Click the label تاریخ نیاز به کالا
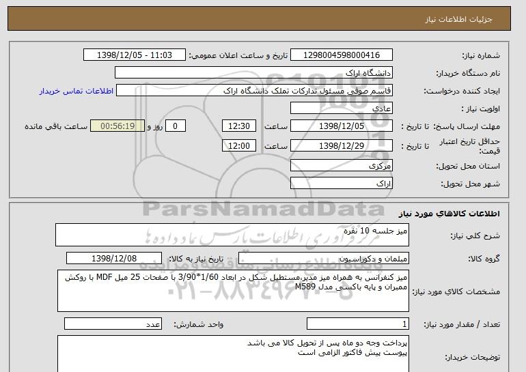This screenshot has height=372, width=526. tap(196, 259)
